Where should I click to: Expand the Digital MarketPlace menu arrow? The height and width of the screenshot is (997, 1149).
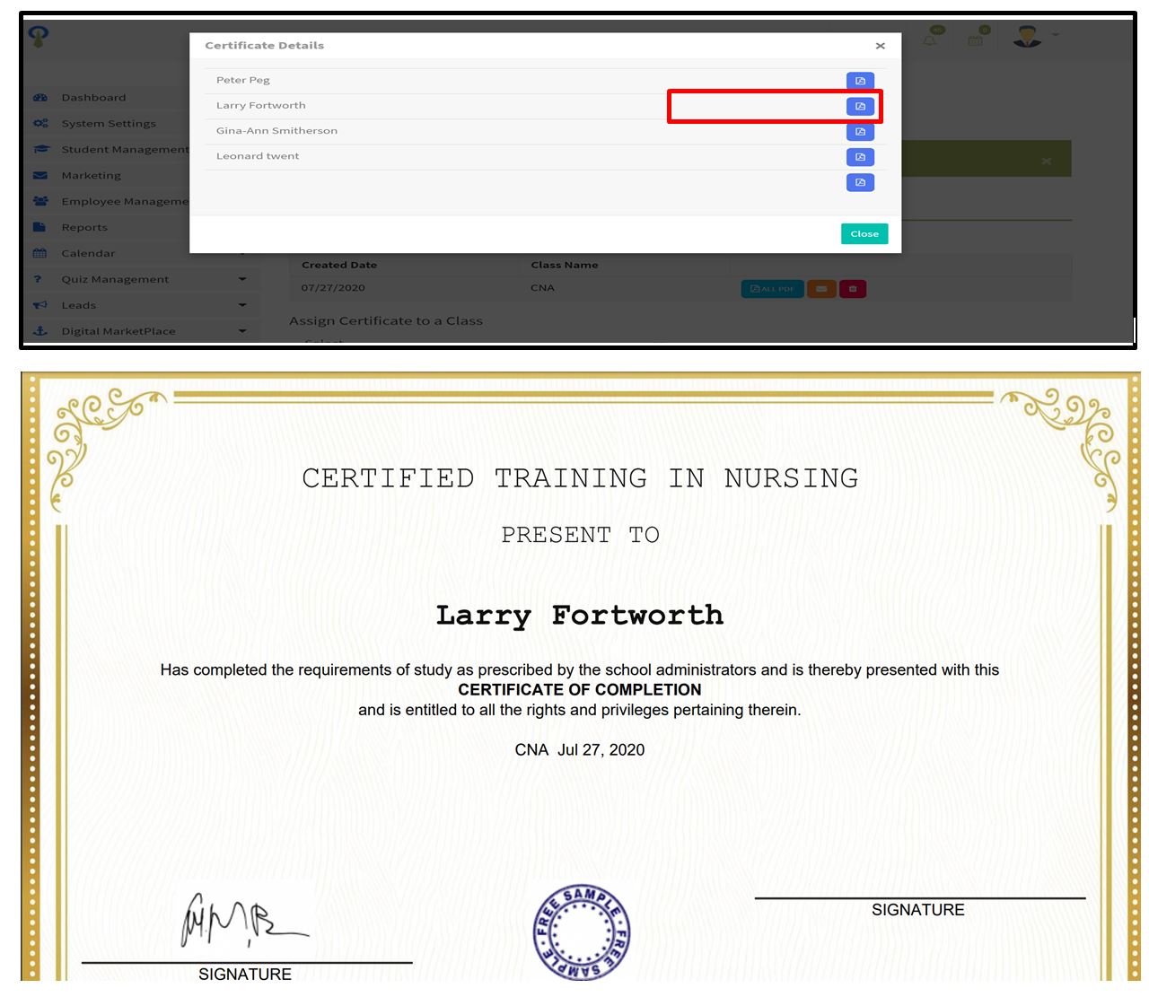[242, 331]
